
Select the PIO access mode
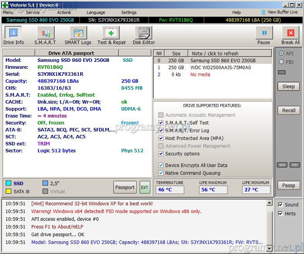281,62
